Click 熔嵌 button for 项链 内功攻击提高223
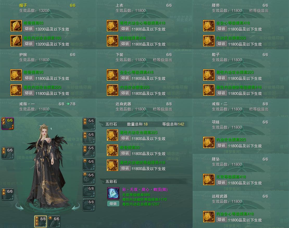Screen dimensions: 289x228 click(x=222, y=146)
